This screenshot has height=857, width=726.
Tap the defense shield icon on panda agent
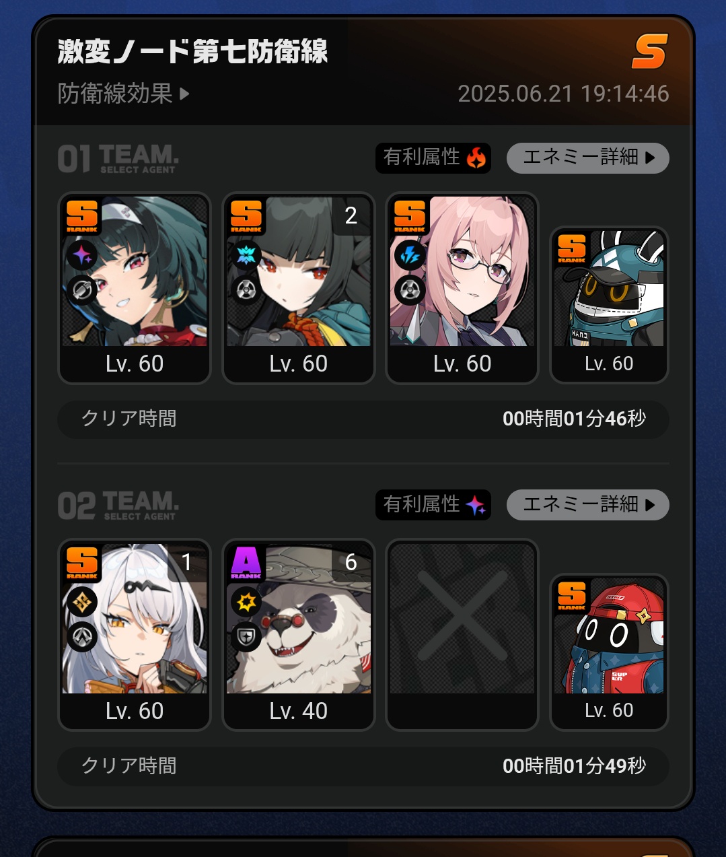tap(246, 637)
